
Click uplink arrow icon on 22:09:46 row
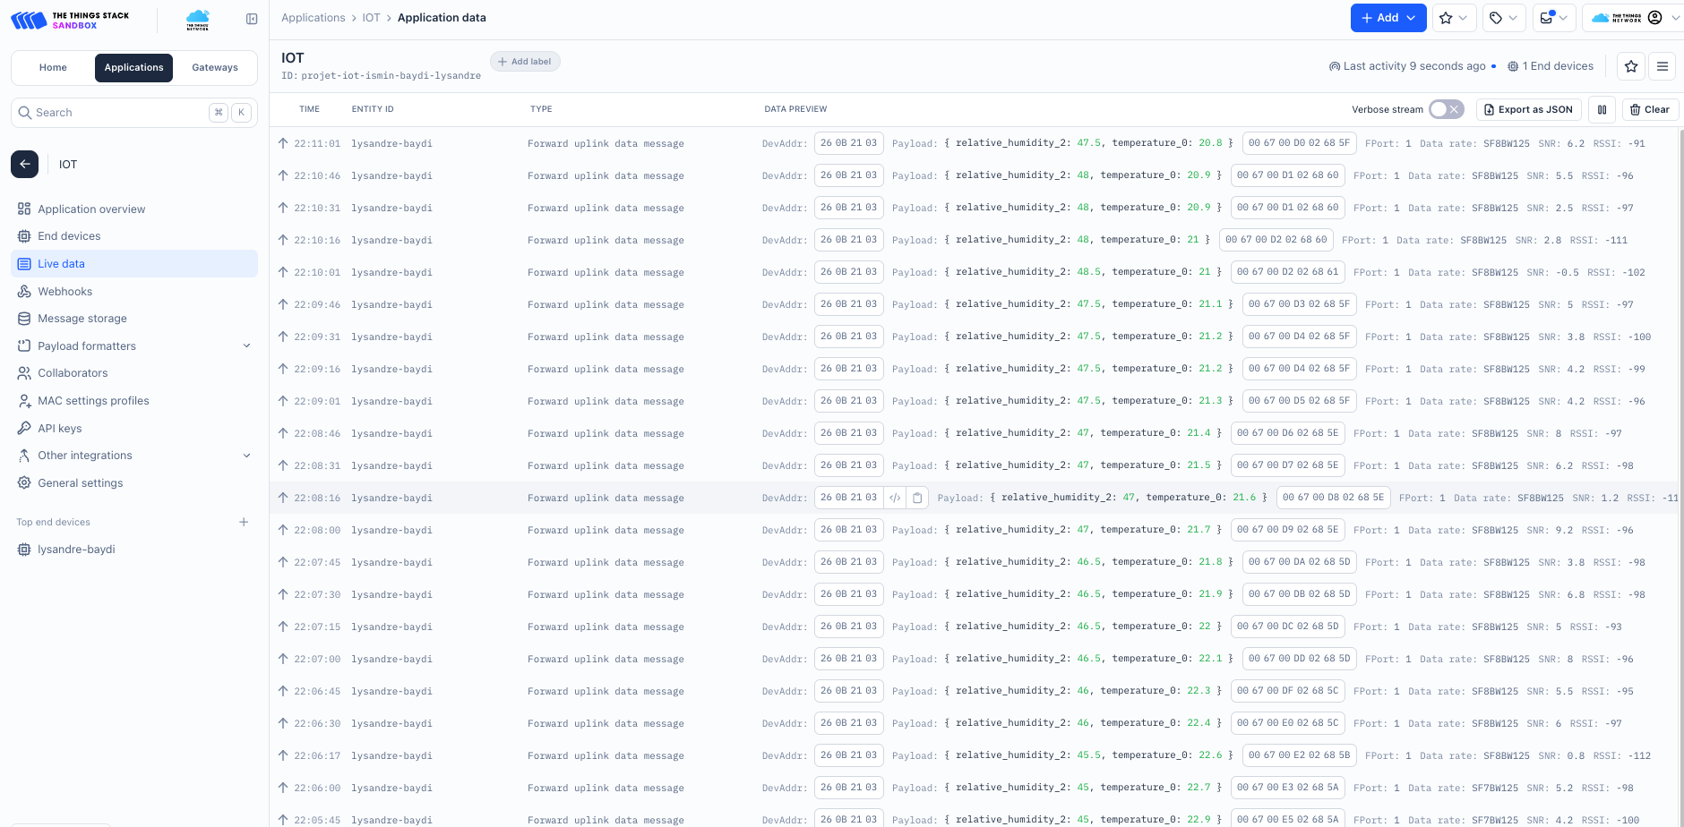coord(283,304)
